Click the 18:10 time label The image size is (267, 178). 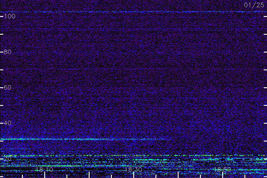(x=44, y=170)
